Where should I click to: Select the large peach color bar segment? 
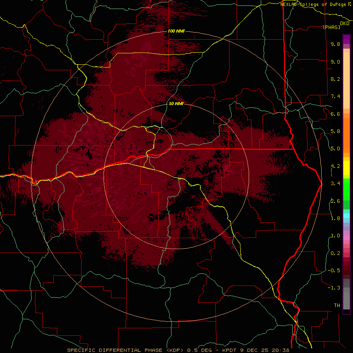(x=346, y=80)
